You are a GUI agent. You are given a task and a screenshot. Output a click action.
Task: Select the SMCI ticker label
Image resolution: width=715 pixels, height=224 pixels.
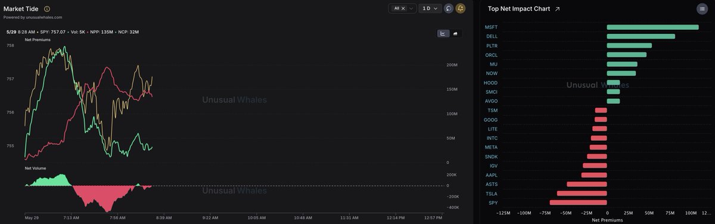point(492,92)
